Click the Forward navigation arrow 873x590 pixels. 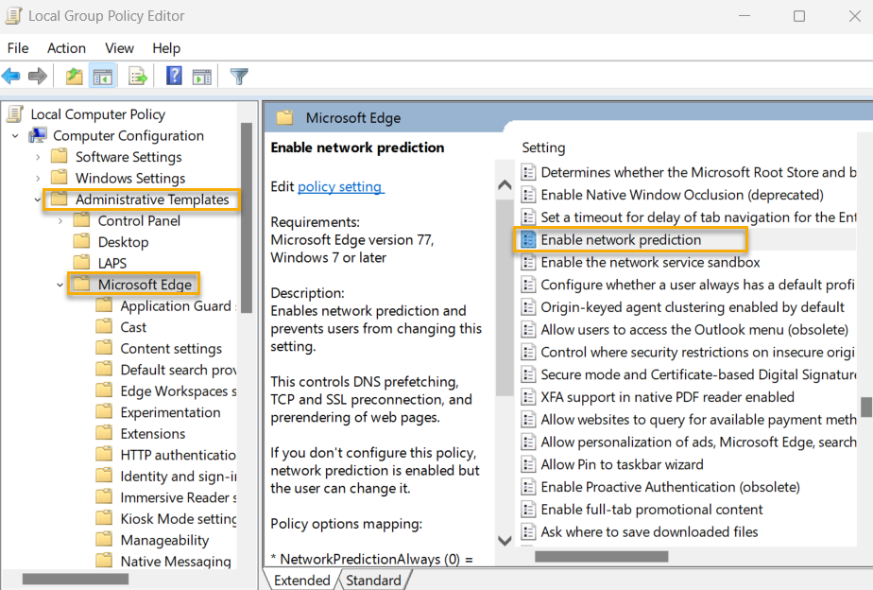(36, 76)
